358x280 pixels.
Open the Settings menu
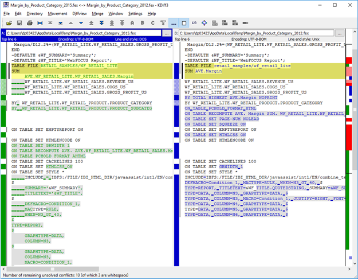[x=135, y=13]
